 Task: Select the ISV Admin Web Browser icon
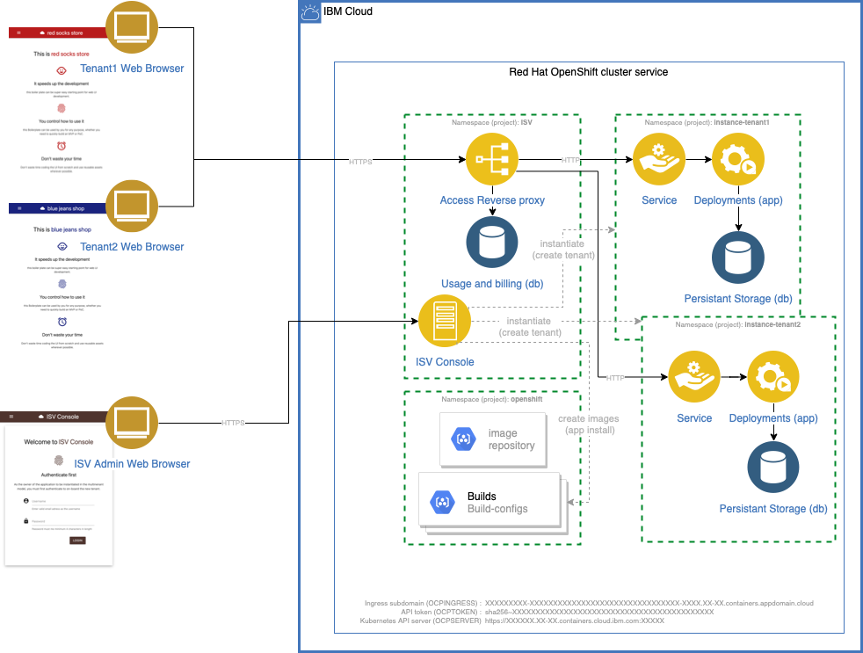pyautogui.click(x=132, y=424)
